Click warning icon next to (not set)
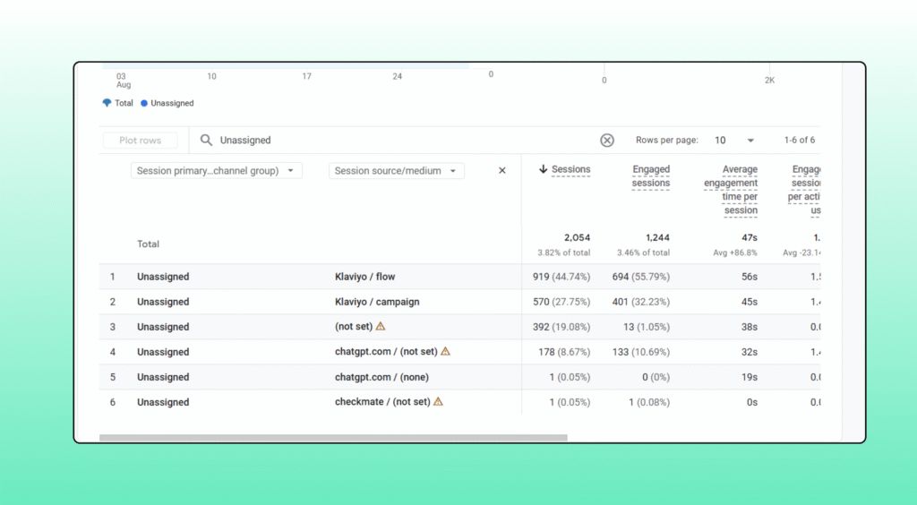The height and width of the screenshot is (505, 917). pyautogui.click(x=381, y=327)
